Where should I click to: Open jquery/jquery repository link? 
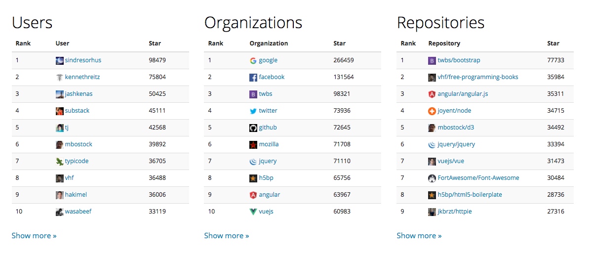pyautogui.click(x=456, y=144)
